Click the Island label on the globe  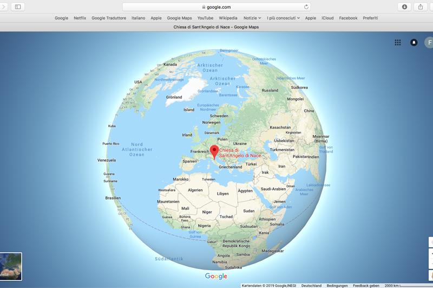click(x=189, y=110)
